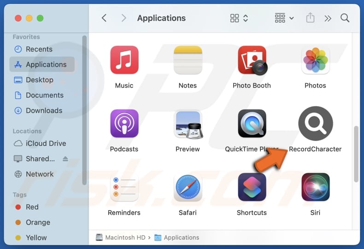Select the Reminders app icon
Screen dimensions: 364x249
tap(124, 187)
